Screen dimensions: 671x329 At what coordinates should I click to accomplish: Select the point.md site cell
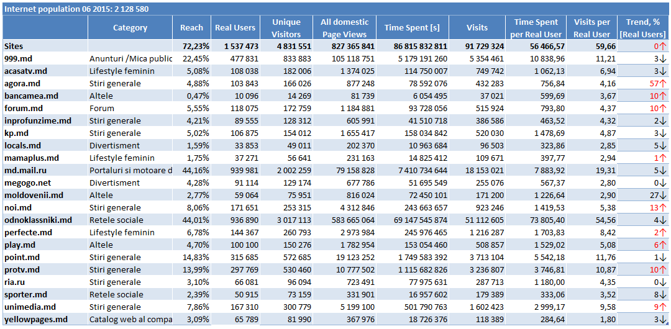(45, 257)
